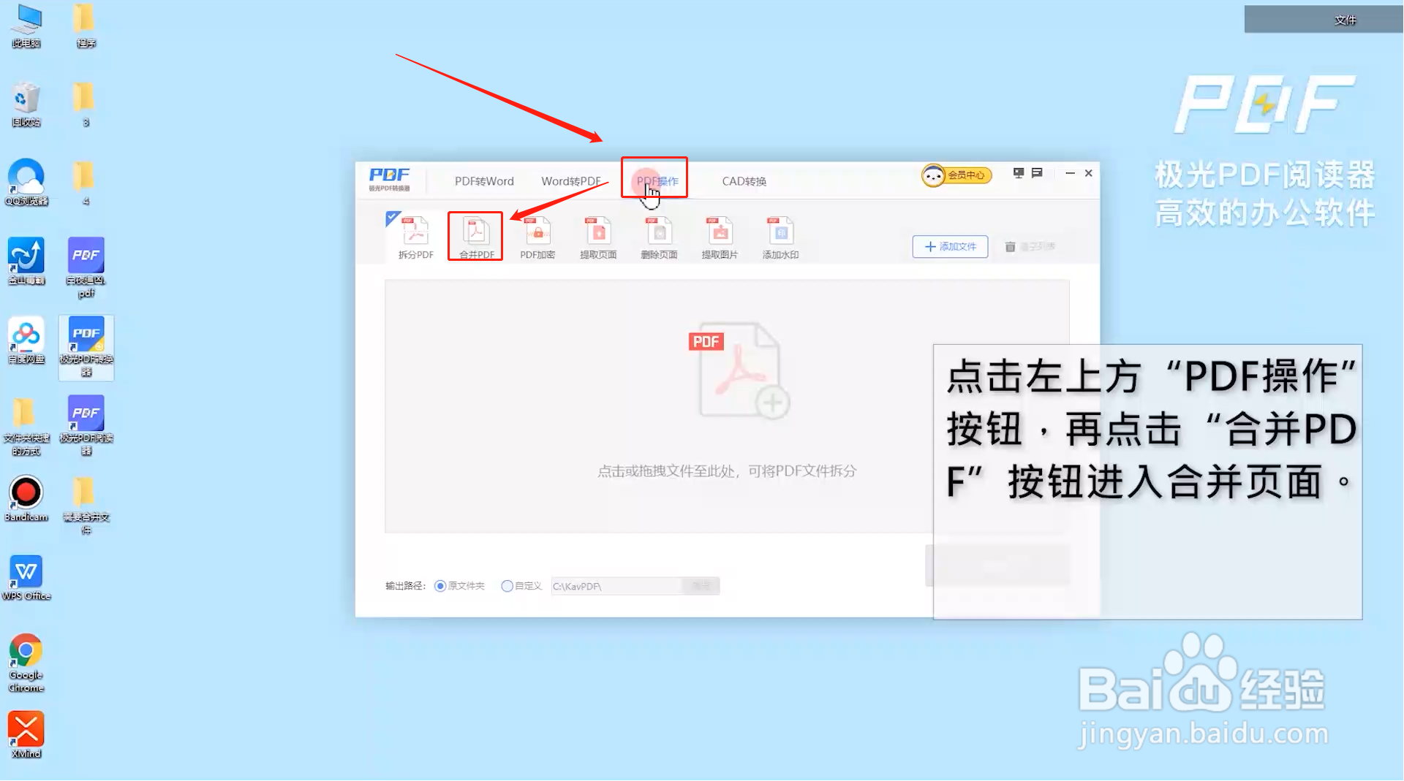Select the 自定义 output path radio button

point(507,586)
